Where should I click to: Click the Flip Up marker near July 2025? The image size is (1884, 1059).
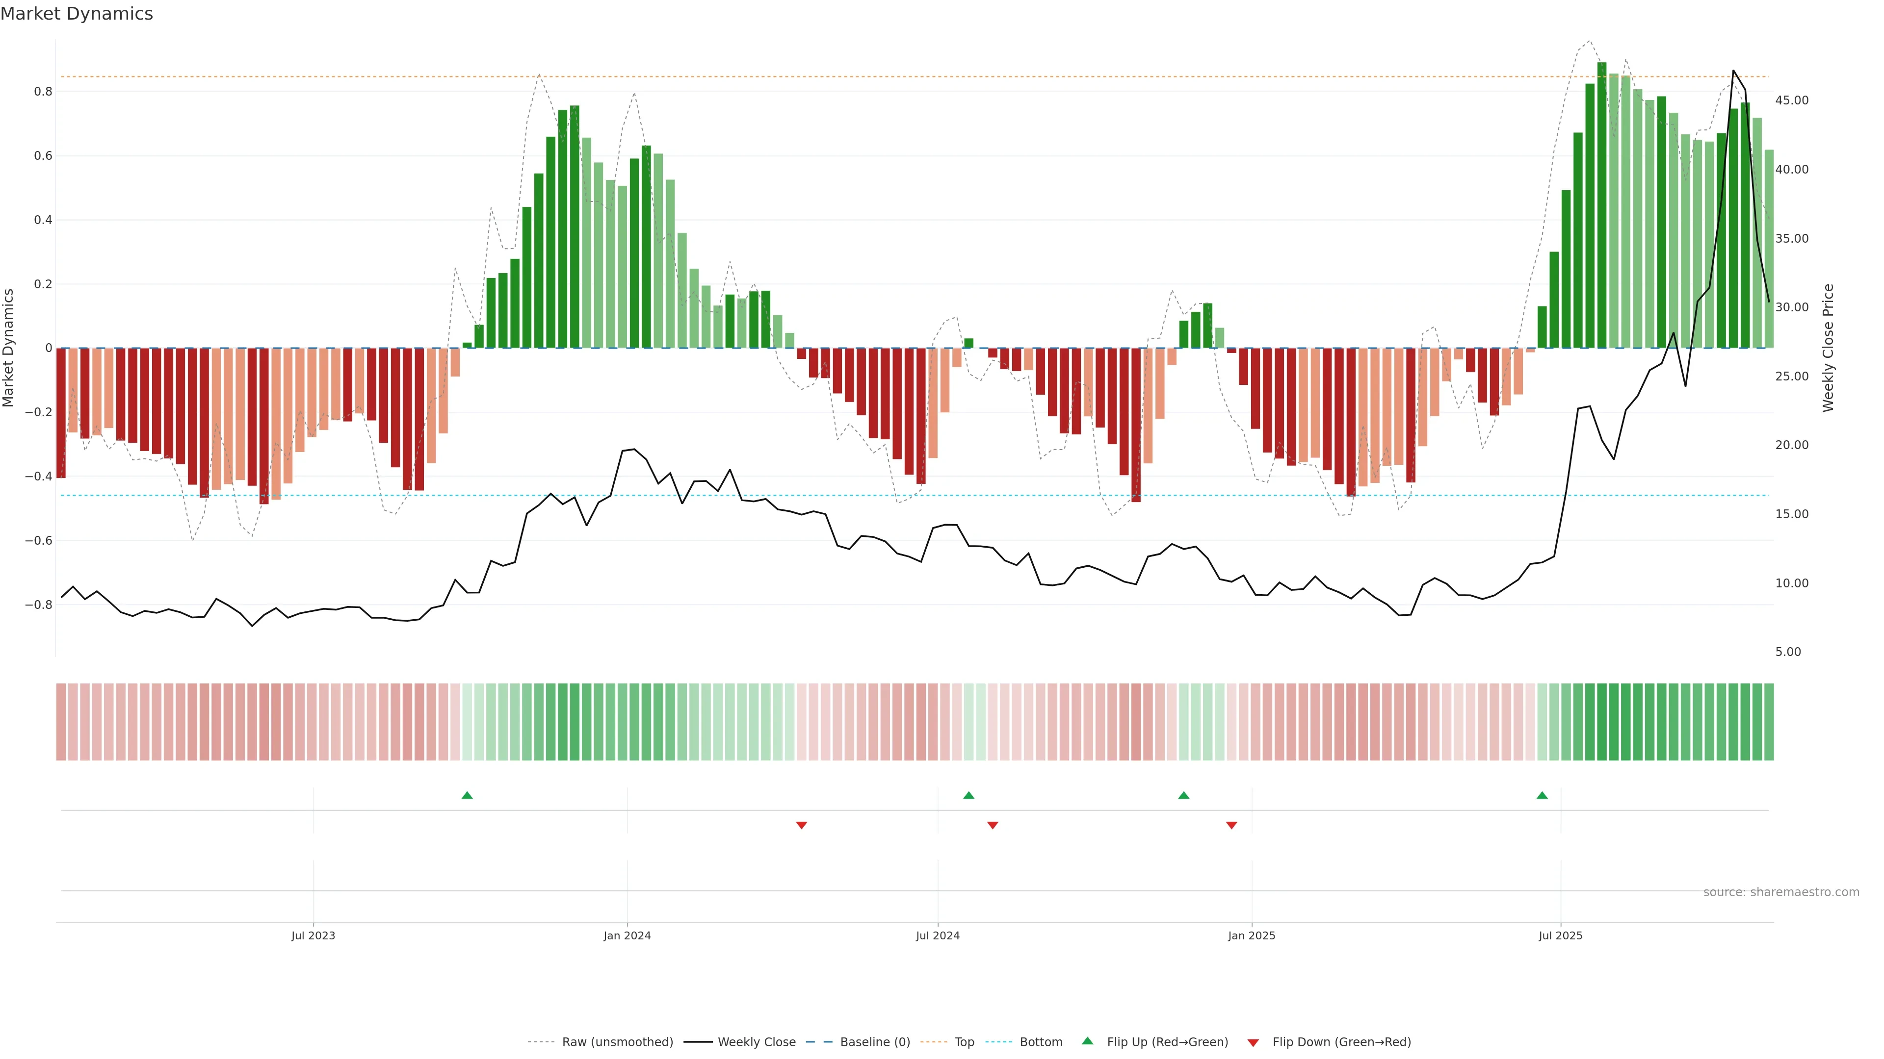(1542, 795)
